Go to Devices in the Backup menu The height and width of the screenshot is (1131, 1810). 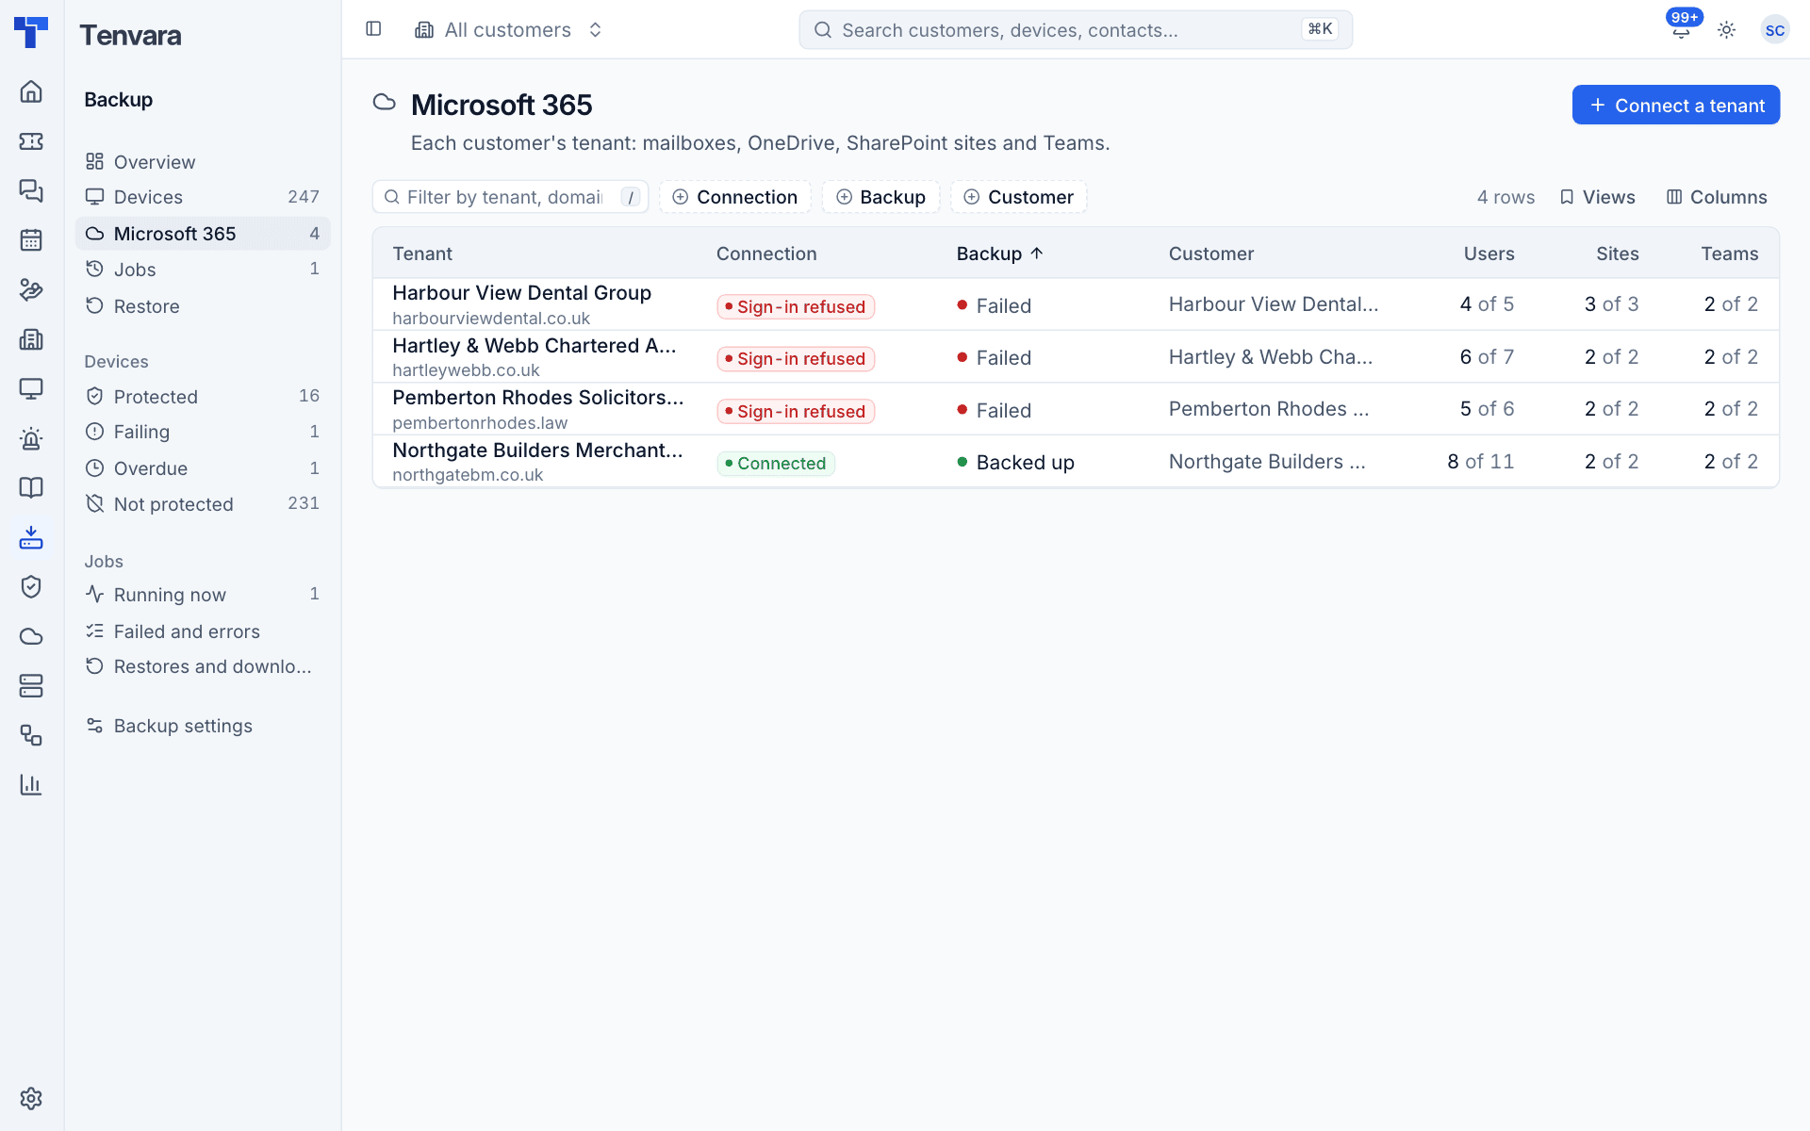tap(203, 197)
